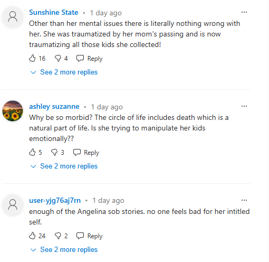
Task: Show 2 more replies under user-yjg76aj7rn
Action: click(64, 250)
